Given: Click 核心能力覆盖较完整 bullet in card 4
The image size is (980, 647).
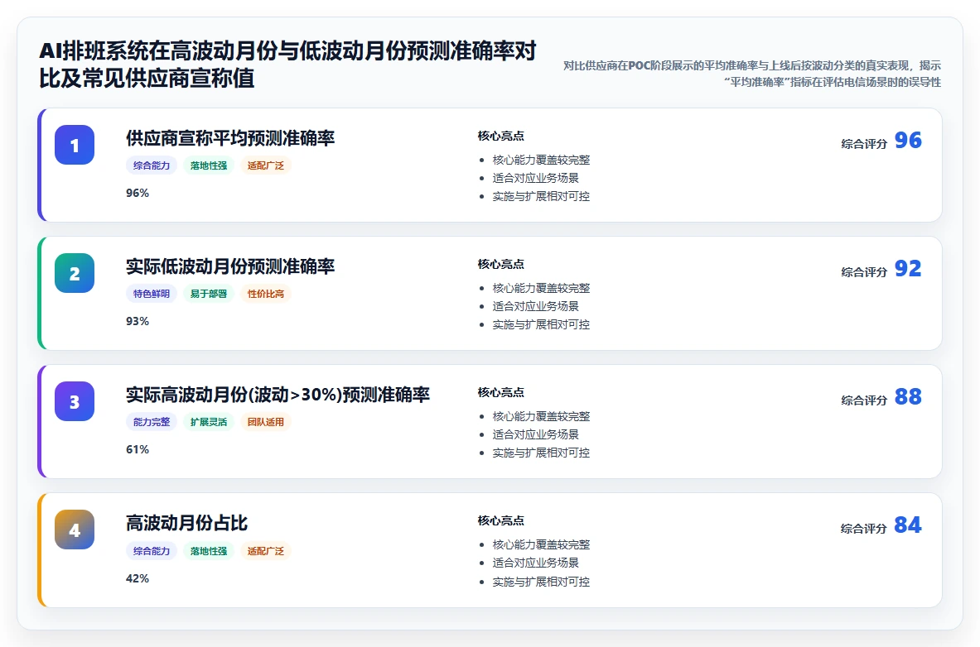Looking at the screenshot, I should click(541, 544).
